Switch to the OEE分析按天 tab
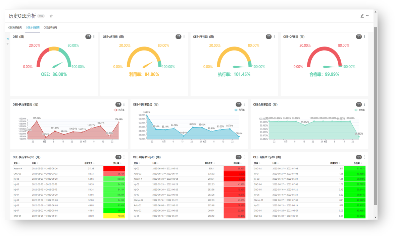Screen dimensions: 395x236 tap(15, 27)
